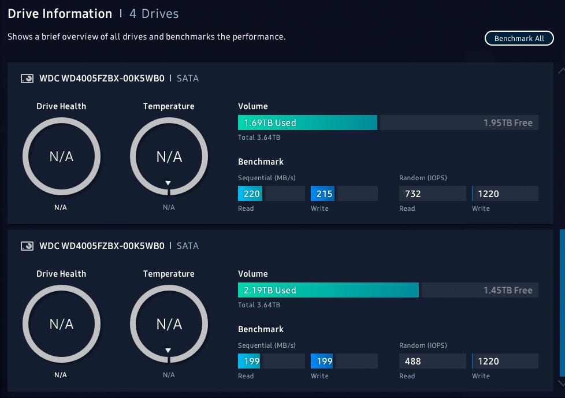Click the first drive's Drive Health gauge

tap(61, 157)
